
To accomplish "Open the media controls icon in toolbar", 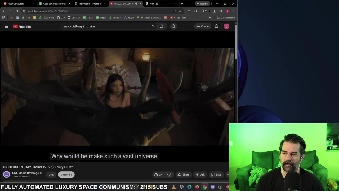I will point(221,11).
